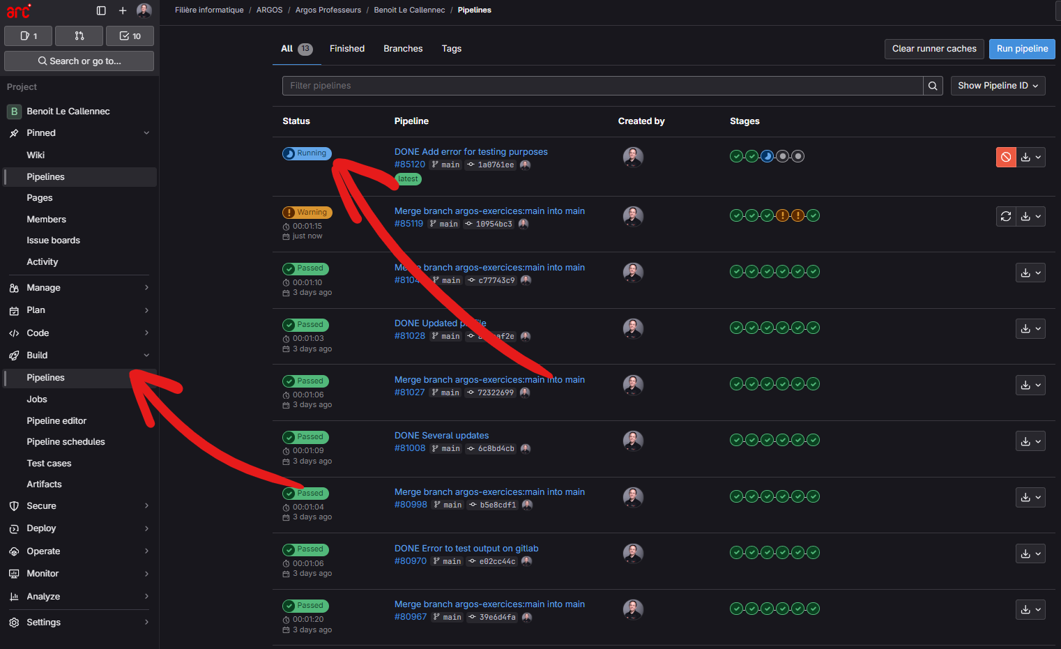Open the merge requests counter icon
The image size is (1061, 649).
click(x=79, y=36)
